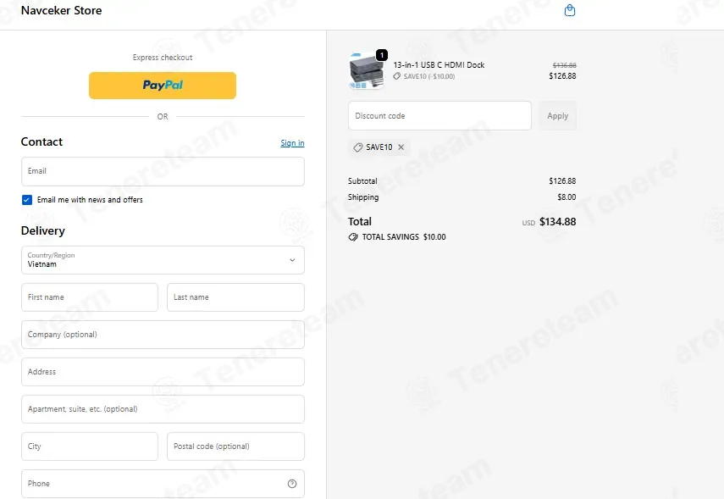This screenshot has width=724, height=499.
Task: Open the Navceker Store home link
Action: (62, 10)
